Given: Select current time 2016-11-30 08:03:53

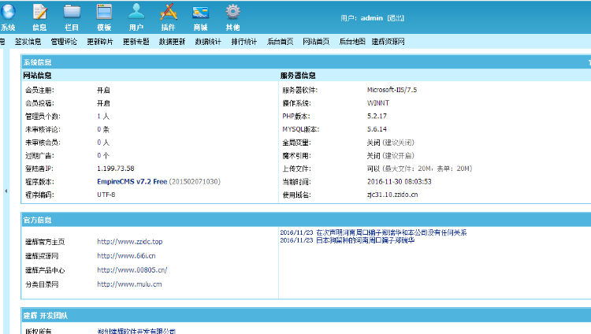Looking at the screenshot, I should (400, 182).
